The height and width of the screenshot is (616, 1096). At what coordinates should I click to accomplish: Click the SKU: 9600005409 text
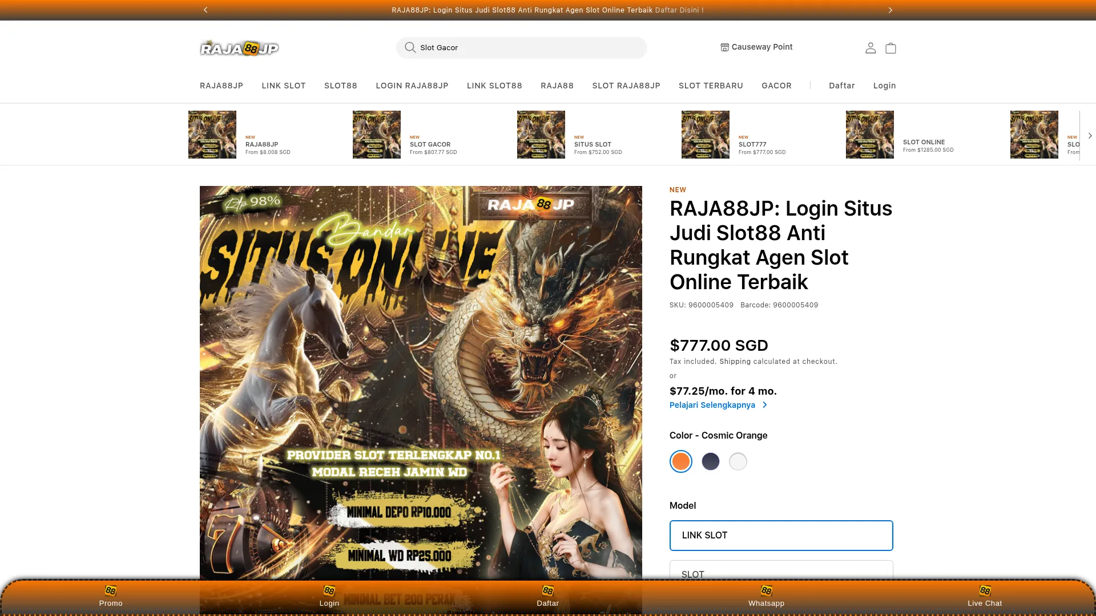tap(702, 305)
